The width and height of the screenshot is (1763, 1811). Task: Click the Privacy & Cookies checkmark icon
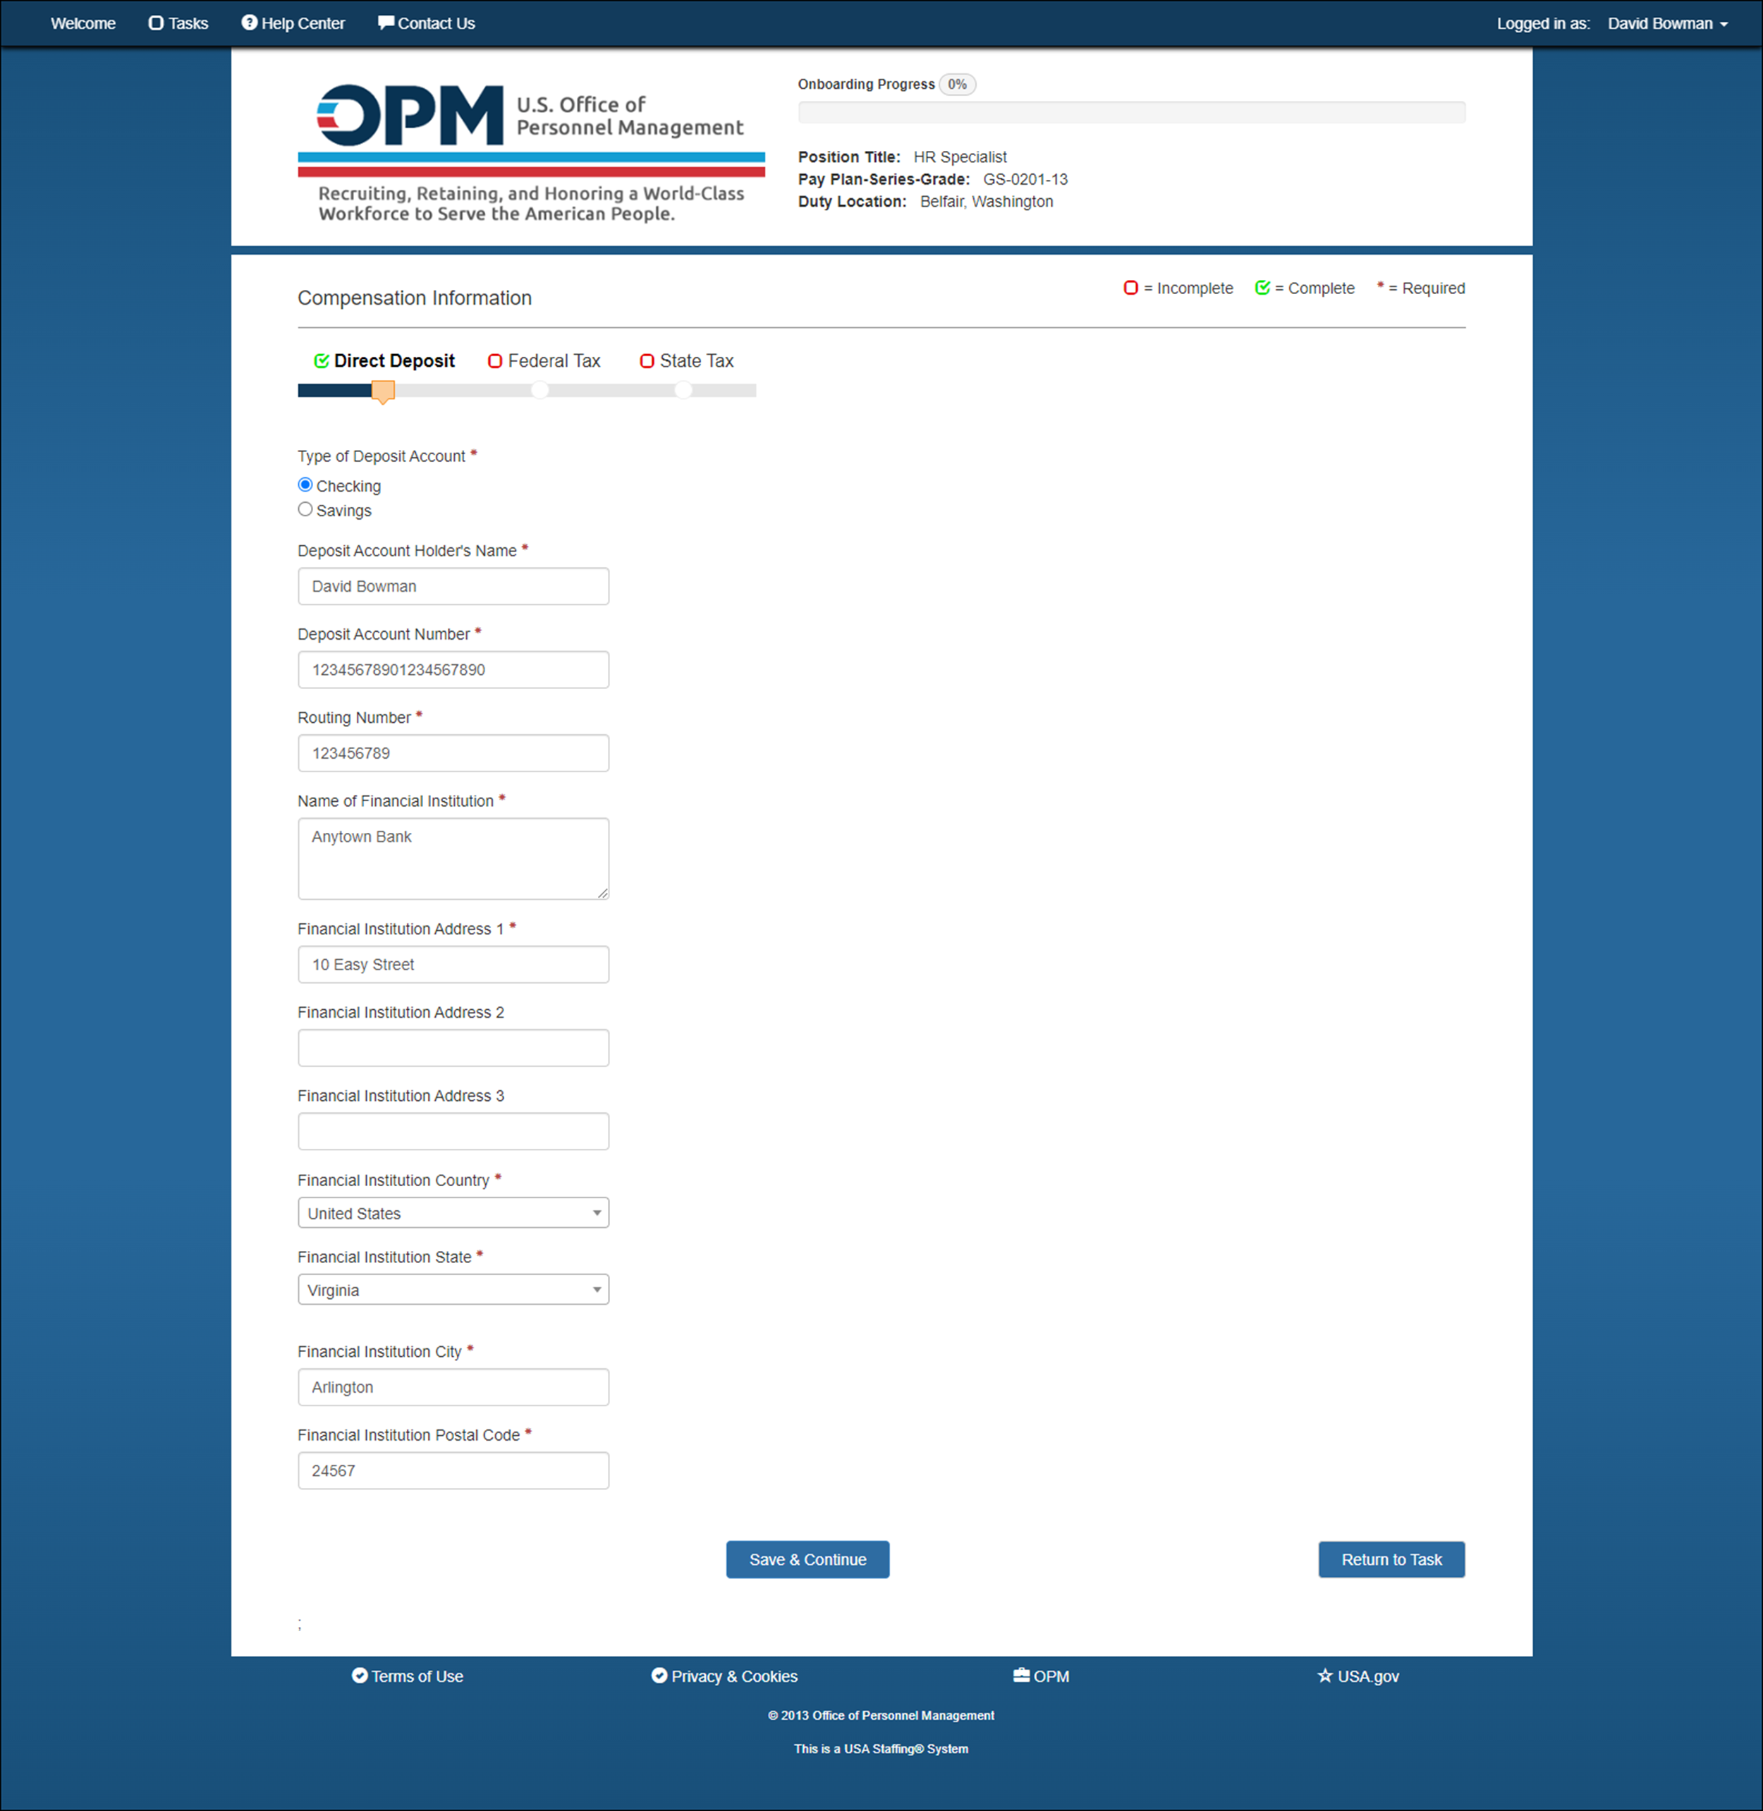[x=659, y=1676]
